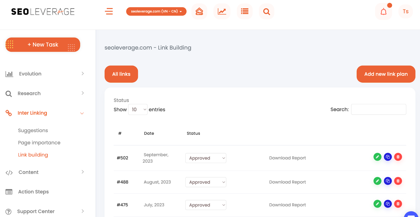Screen dimensions: 420x217
Task: Select Link building submenu item
Action: (33, 155)
